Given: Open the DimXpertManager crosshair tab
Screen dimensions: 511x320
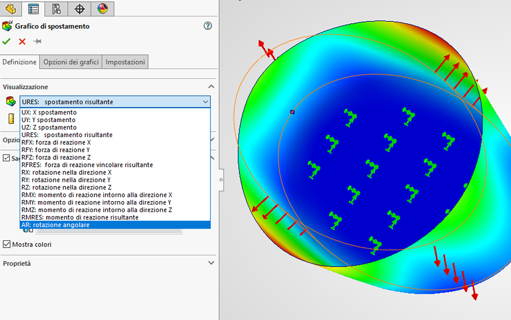Looking at the screenshot, I should coord(79,8).
